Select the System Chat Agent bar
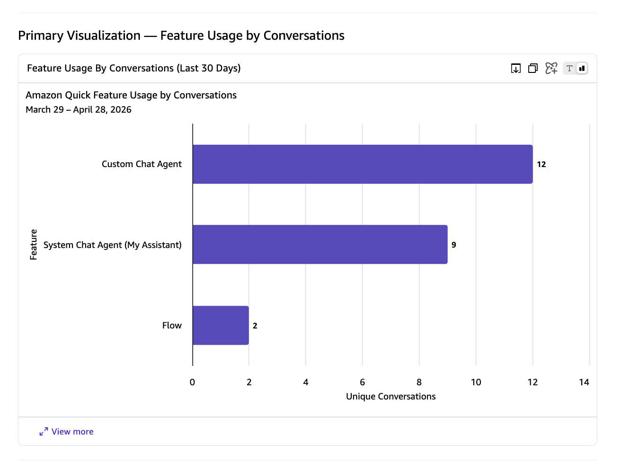Viewport: 621px width, 461px height. [x=320, y=245]
